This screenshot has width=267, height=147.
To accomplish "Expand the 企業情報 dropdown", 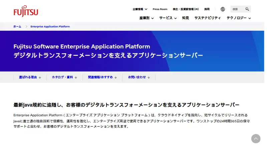I will 140,9.
